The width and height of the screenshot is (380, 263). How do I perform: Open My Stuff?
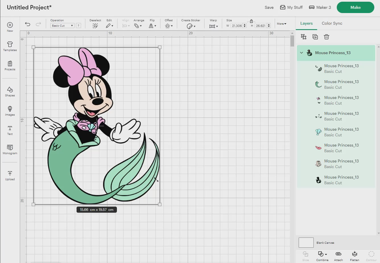coord(291,7)
